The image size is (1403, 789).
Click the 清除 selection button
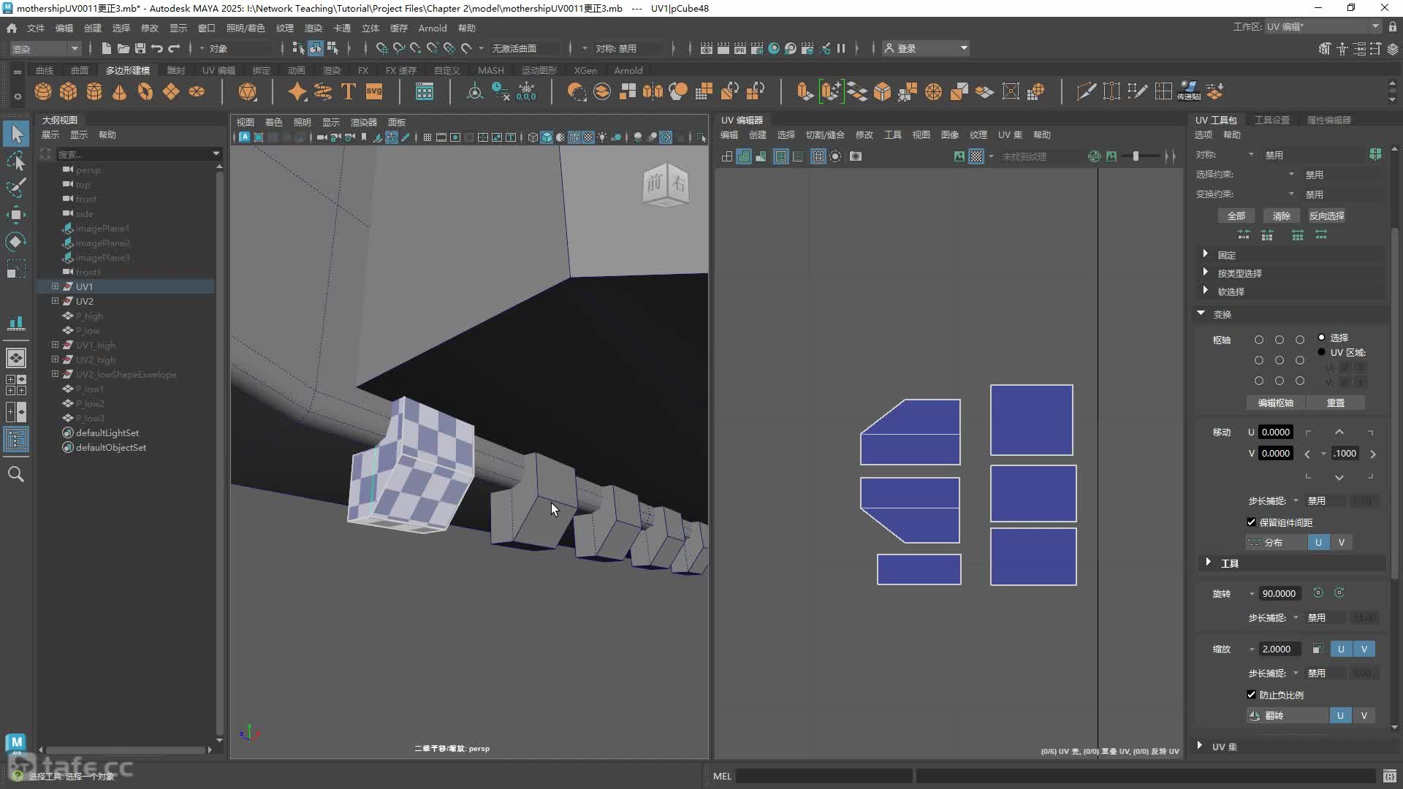(1281, 216)
